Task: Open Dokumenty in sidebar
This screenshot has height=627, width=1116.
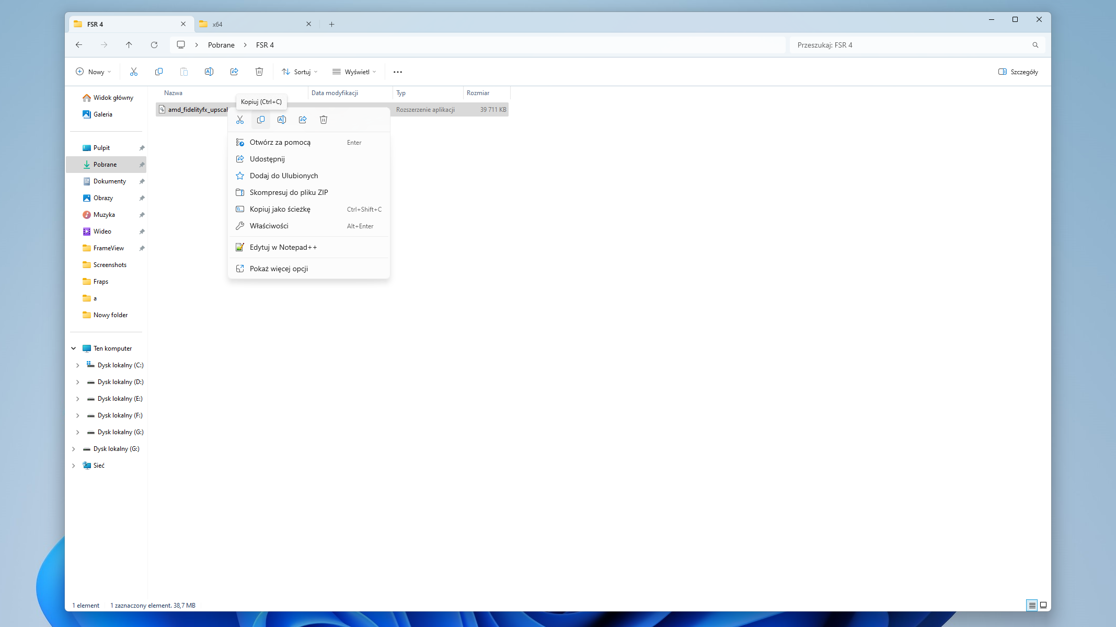Action: click(106, 181)
